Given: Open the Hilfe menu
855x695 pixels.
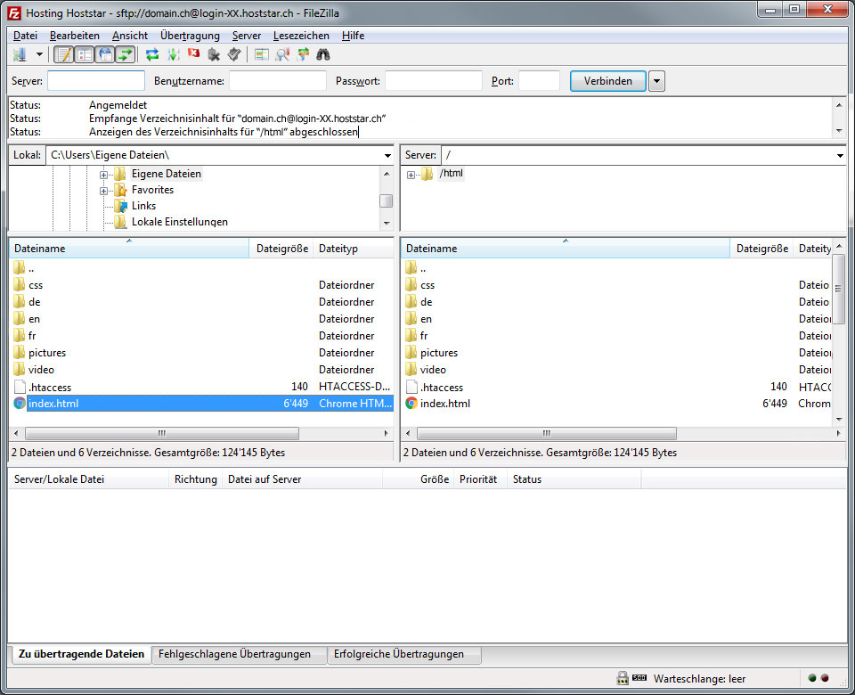Looking at the screenshot, I should click(353, 36).
